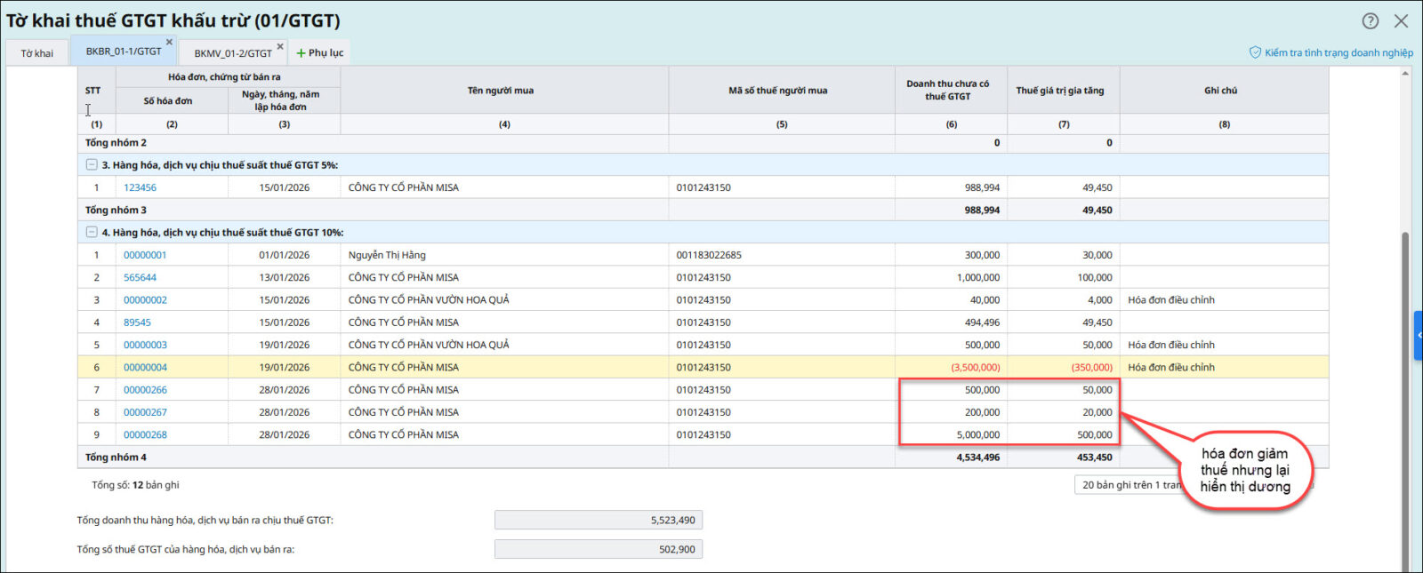
Task: Close the BKMV_01-2/GTGT tab with its X
Action: click(x=280, y=46)
